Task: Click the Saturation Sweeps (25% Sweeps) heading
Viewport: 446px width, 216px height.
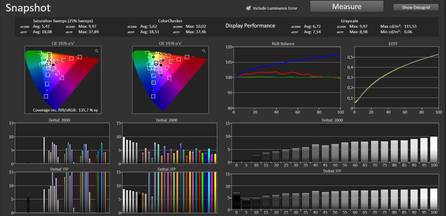Action: 63,21
